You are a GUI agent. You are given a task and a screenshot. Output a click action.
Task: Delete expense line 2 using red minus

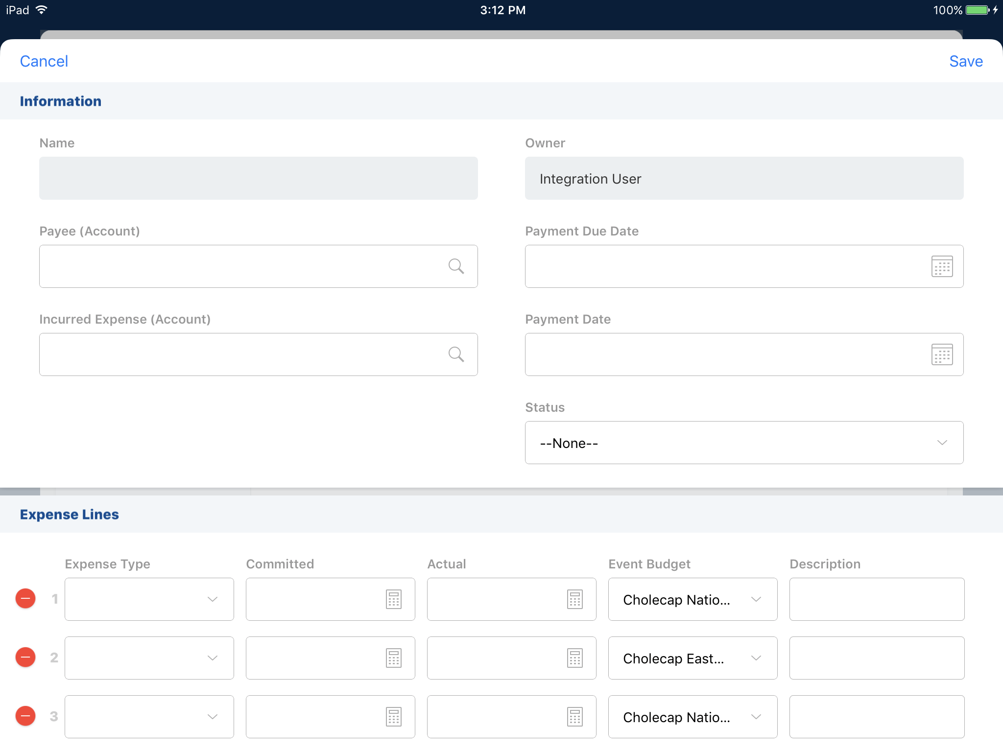coord(25,657)
